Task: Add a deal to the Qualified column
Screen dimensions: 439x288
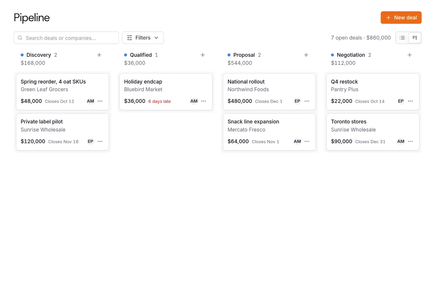Action: pos(203,55)
